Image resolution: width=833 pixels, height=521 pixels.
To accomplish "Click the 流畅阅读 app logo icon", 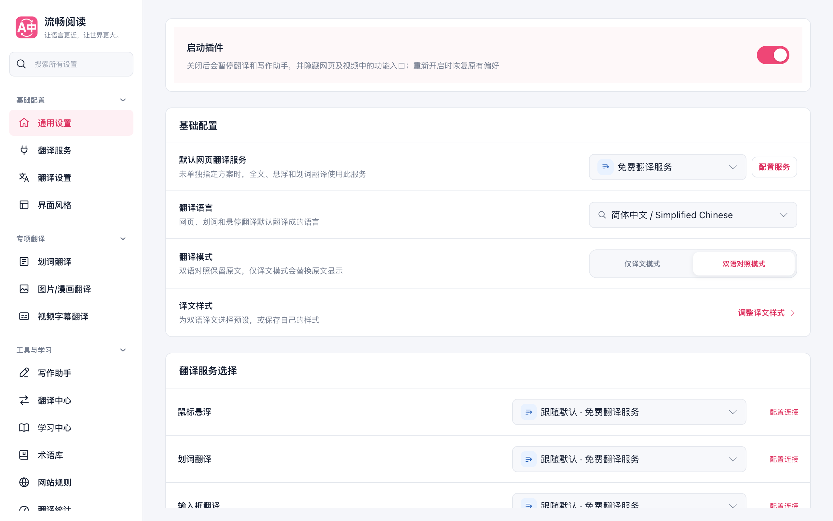I will click(26, 27).
